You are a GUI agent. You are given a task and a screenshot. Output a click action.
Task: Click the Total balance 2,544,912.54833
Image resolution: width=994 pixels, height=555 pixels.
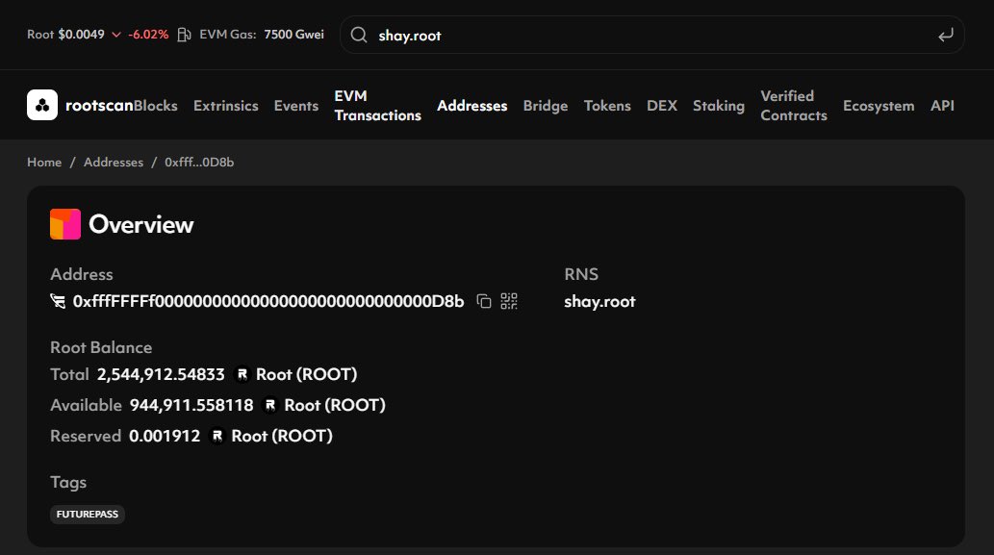pos(161,374)
